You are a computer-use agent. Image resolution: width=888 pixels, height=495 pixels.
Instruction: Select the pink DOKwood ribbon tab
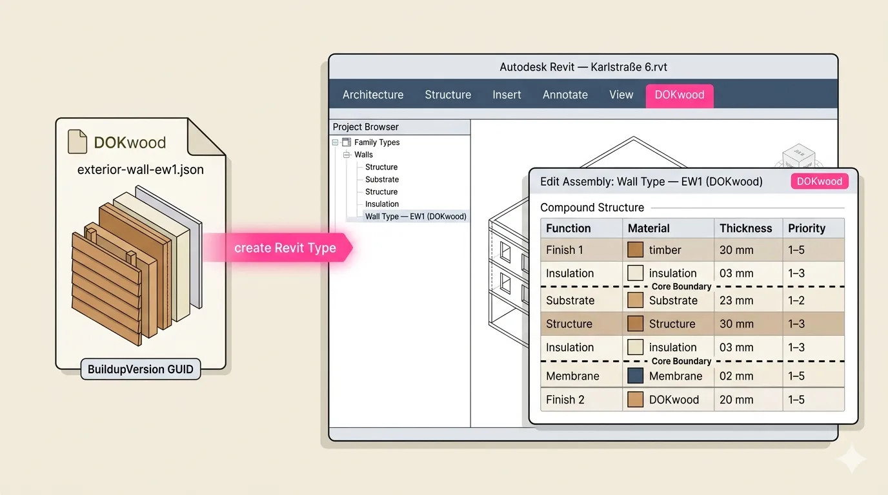pos(680,95)
